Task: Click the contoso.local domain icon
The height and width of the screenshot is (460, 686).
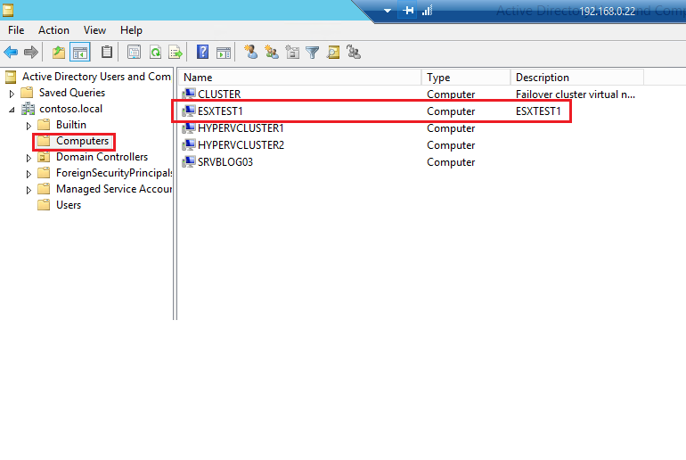Action: [x=29, y=109]
